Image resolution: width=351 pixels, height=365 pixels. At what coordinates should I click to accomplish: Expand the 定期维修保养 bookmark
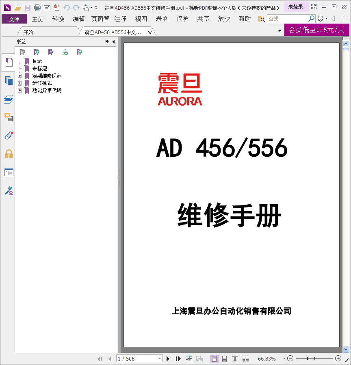(20, 76)
